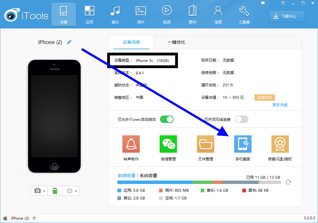
Task: Open the 下载中心 download center
Action: point(287,16)
